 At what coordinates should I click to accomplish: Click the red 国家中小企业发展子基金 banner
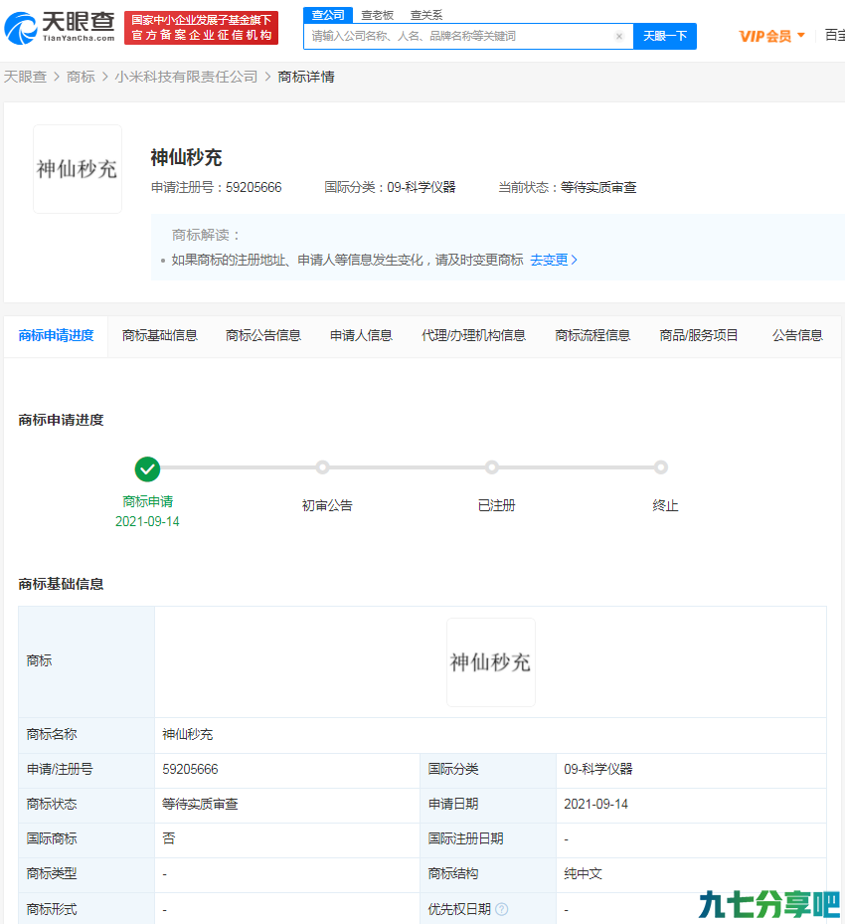point(202,28)
